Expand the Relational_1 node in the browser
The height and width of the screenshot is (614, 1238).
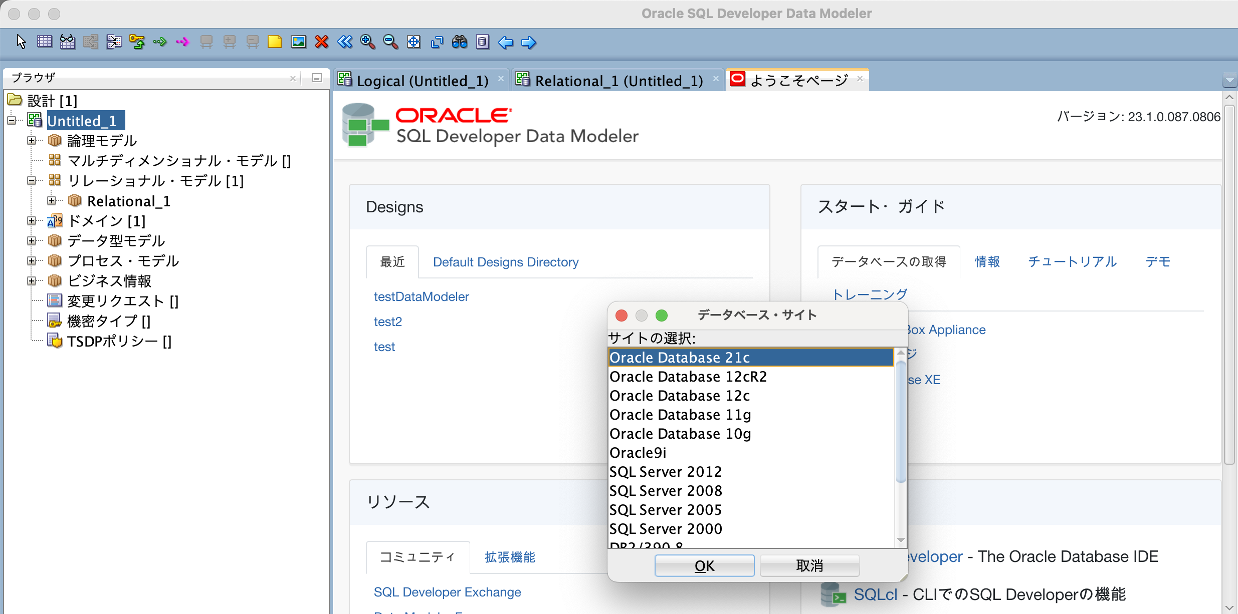pyautogui.click(x=52, y=201)
